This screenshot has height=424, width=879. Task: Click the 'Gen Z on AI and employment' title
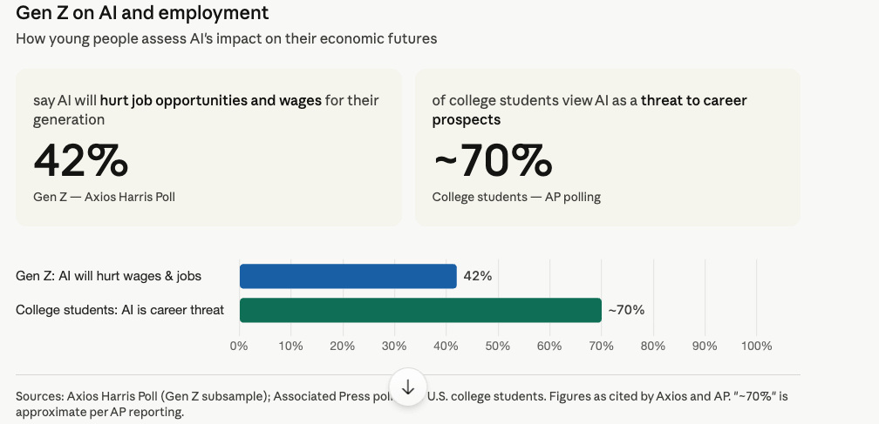[x=142, y=12]
